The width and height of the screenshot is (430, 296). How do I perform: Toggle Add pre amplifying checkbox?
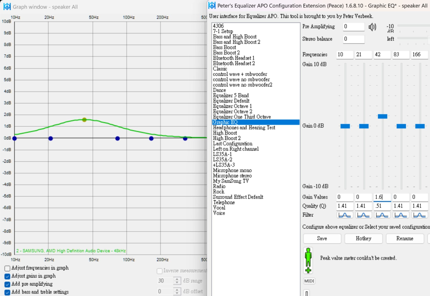point(7,284)
